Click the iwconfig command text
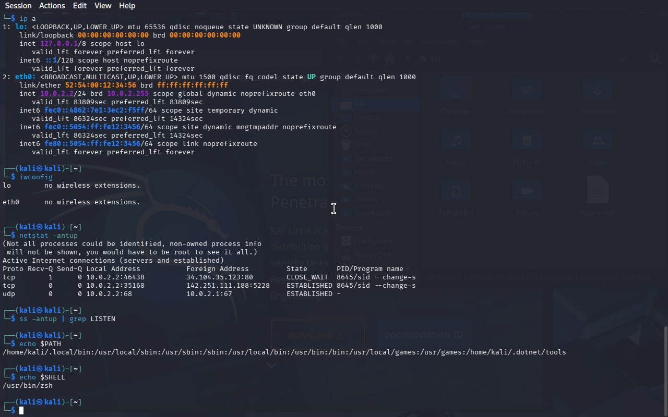The height and width of the screenshot is (417, 668). click(x=36, y=177)
